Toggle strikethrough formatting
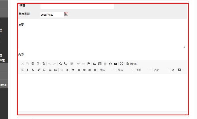Viewport: 197px width, 119px height. (33, 70)
